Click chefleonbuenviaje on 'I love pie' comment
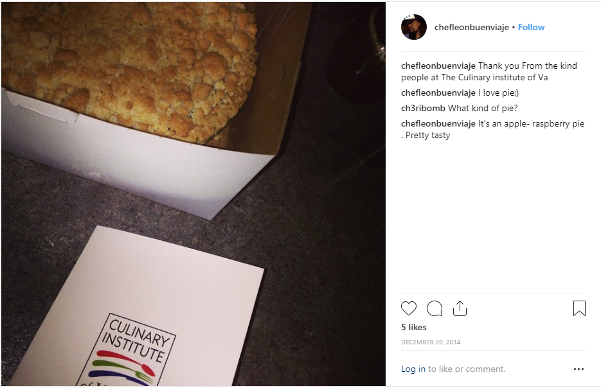 coord(438,93)
